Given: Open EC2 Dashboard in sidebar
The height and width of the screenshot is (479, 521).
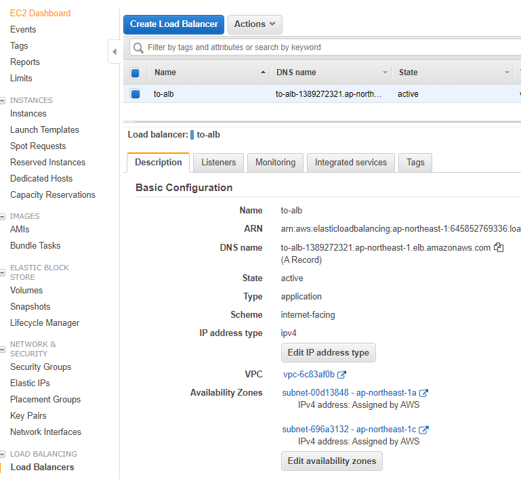Looking at the screenshot, I should click(40, 14).
